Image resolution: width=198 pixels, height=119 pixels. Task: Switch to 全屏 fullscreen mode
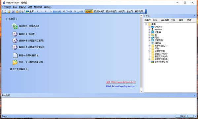[x=30, y=12]
